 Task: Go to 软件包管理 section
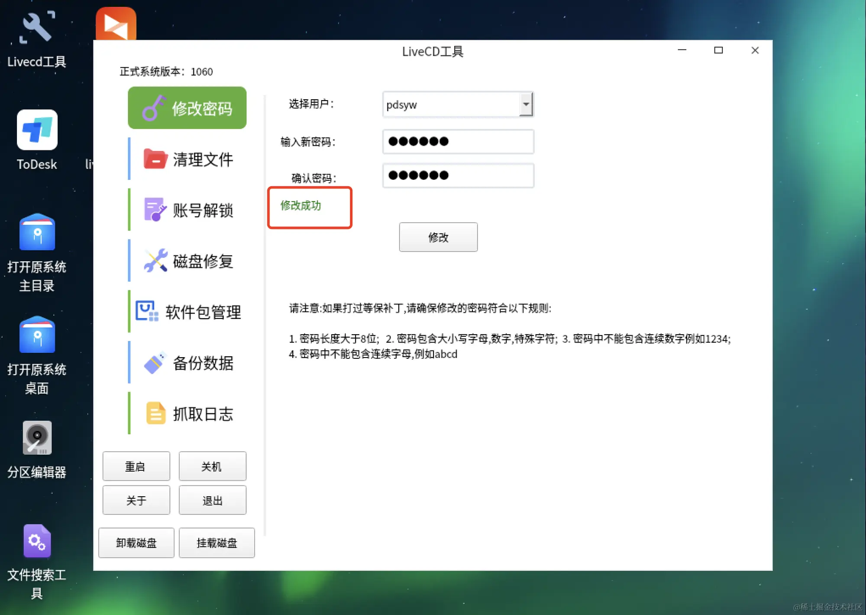[x=189, y=312]
